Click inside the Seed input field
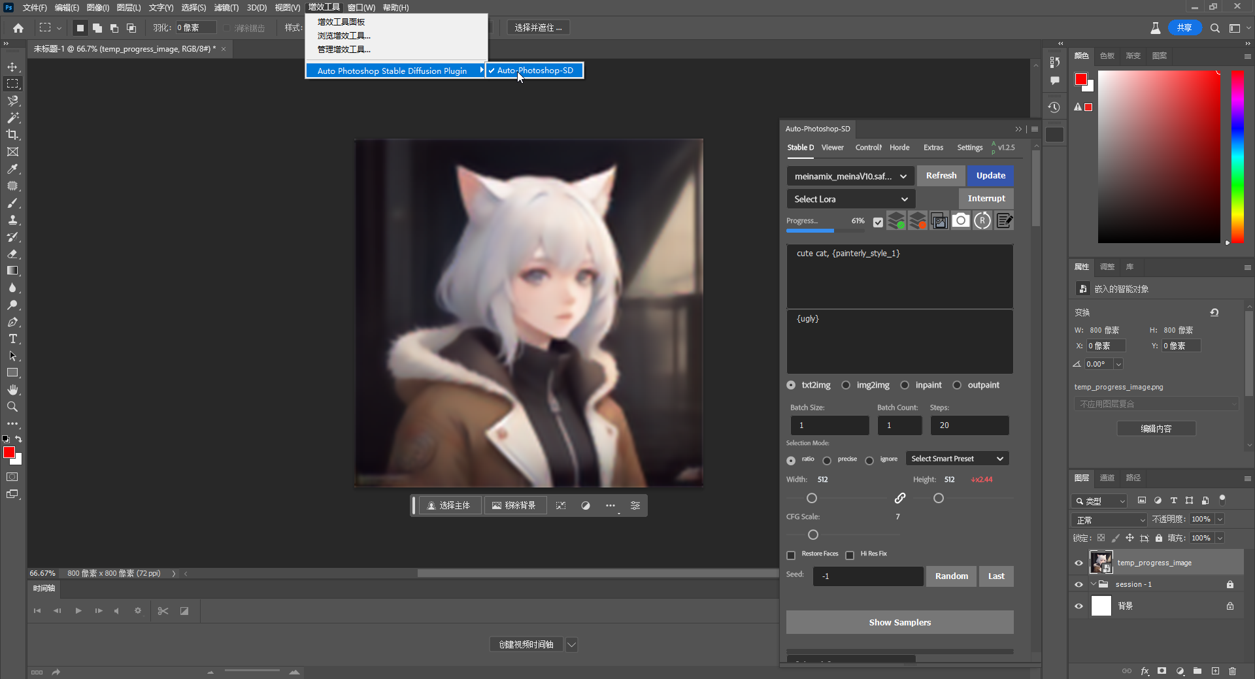Image resolution: width=1255 pixels, height=679 pixels. (867, 576)
